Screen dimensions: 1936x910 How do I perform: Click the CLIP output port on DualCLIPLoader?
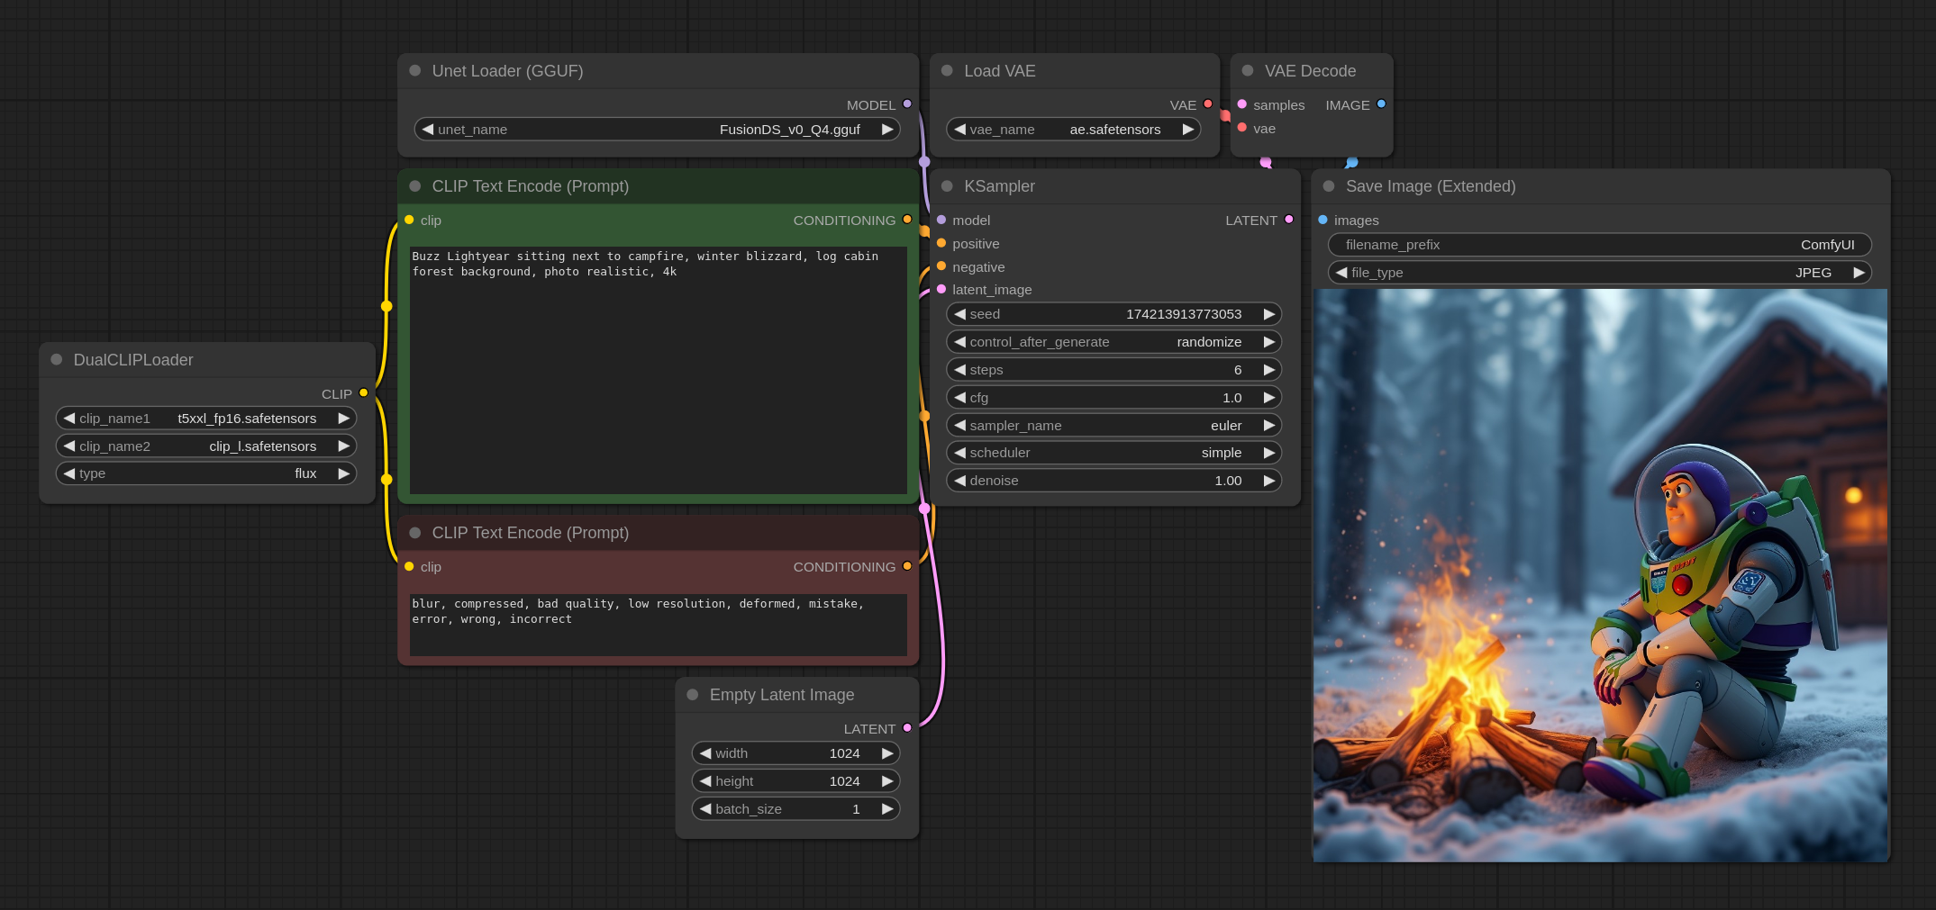(364, 393)
